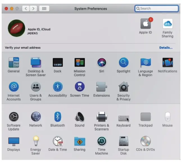Open Notifications preferences
The height and width of the screenshot is (163, 182).
pos(168,62)
